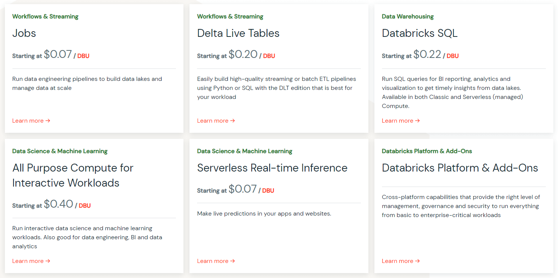Click the arrow icon on Databricks Platform & Add-Ons card
The image size is (559, 278).
(417, 261)
